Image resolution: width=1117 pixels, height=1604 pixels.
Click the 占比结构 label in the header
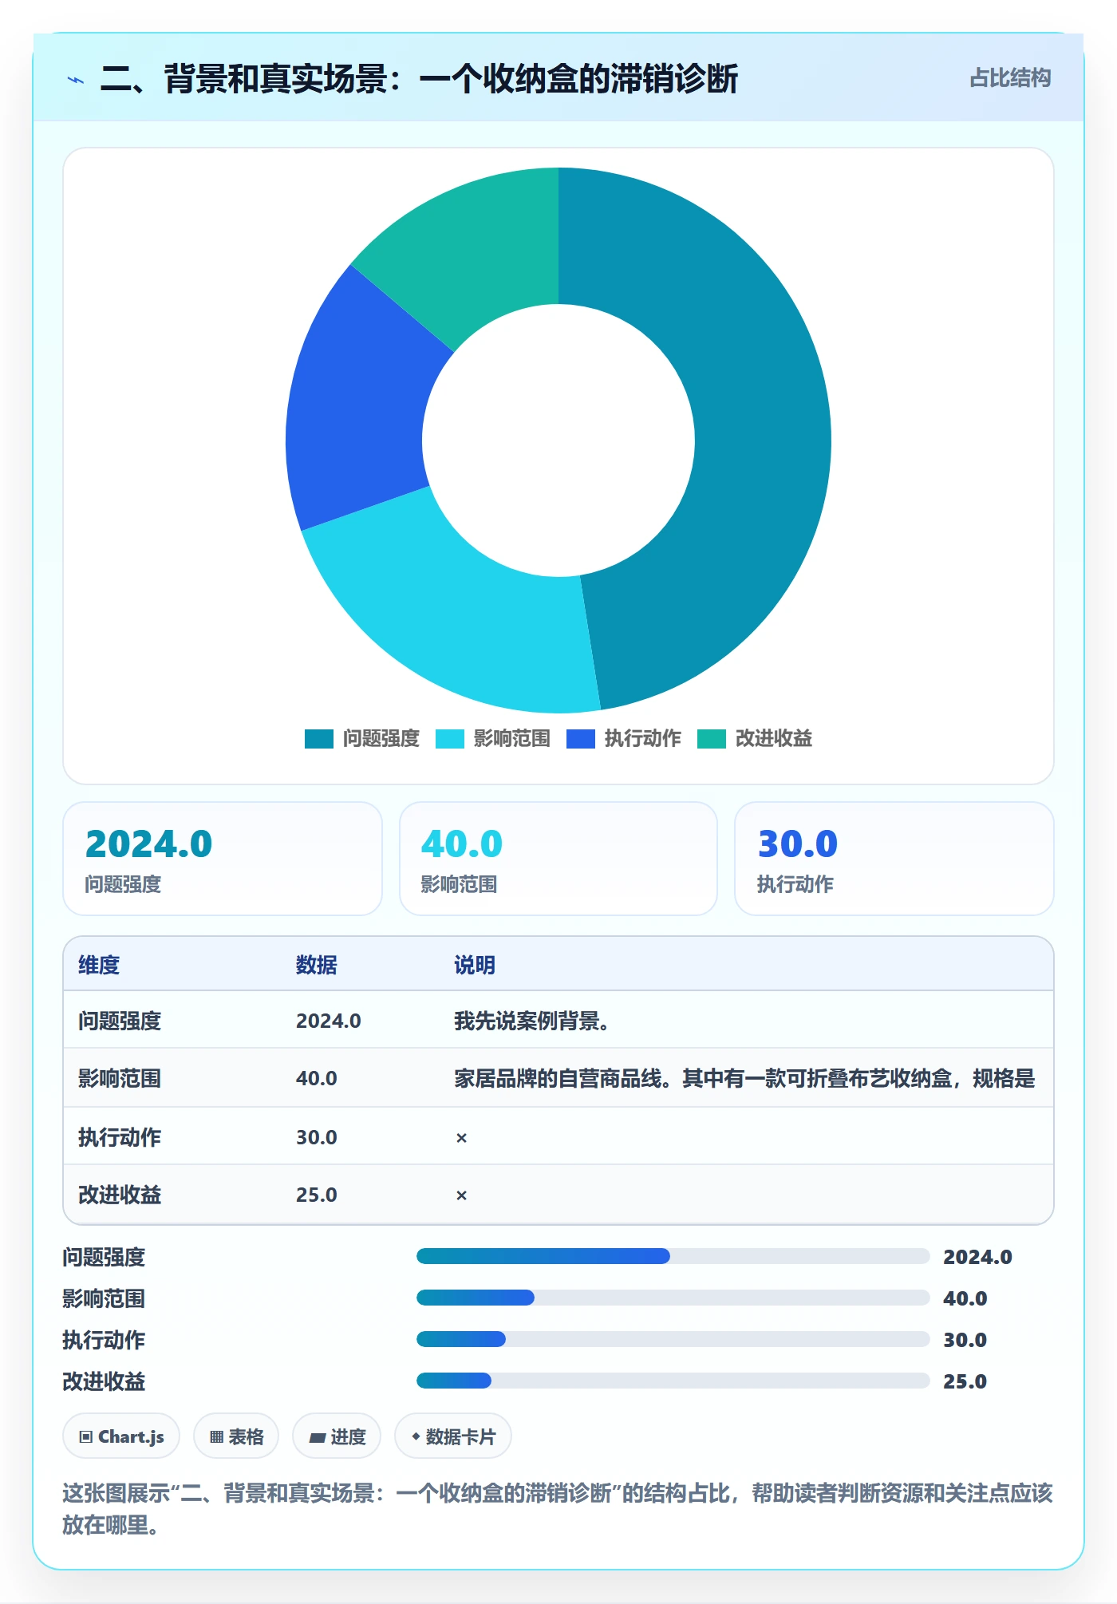point(1010,78)
